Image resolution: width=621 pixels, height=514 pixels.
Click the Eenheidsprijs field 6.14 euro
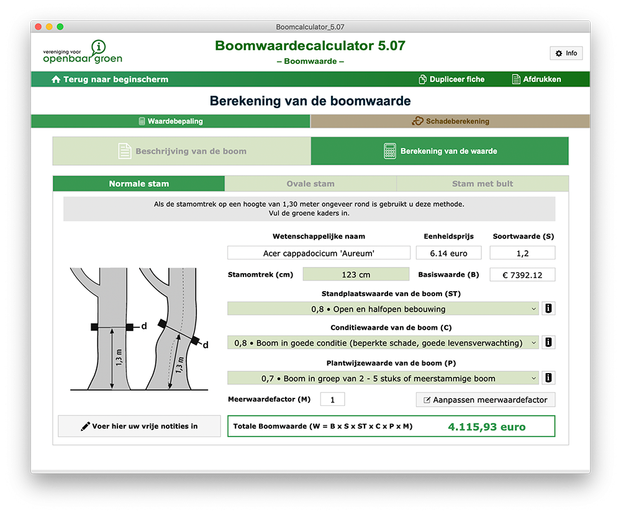coord(449,253)
